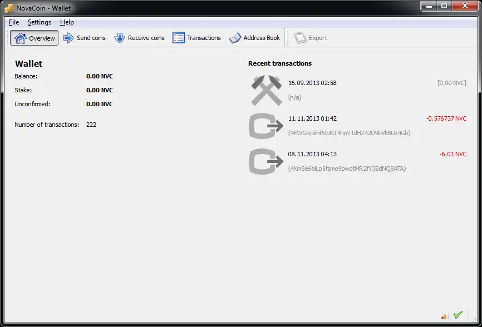482x327 pixels.
Task: Click the (n/a) transaction address
Action: (294, 97)
